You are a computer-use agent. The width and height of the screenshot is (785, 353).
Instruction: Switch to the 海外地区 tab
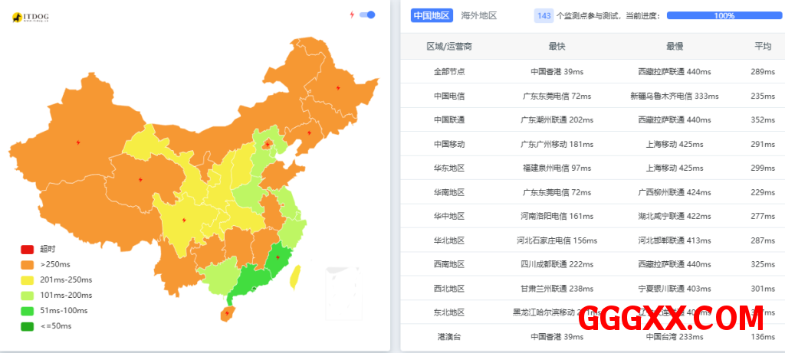[x=478, y=15]
